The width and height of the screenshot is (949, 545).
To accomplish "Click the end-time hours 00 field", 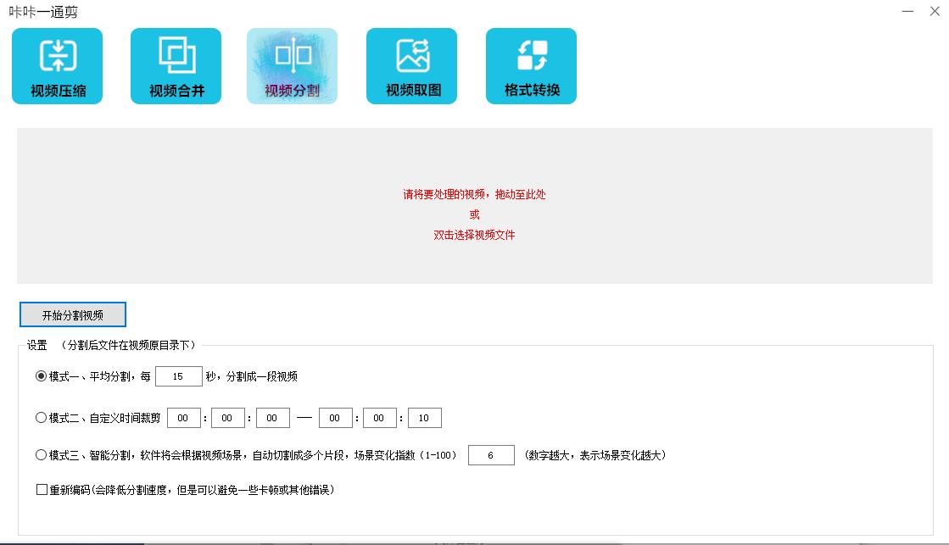I will click(335, 417).
